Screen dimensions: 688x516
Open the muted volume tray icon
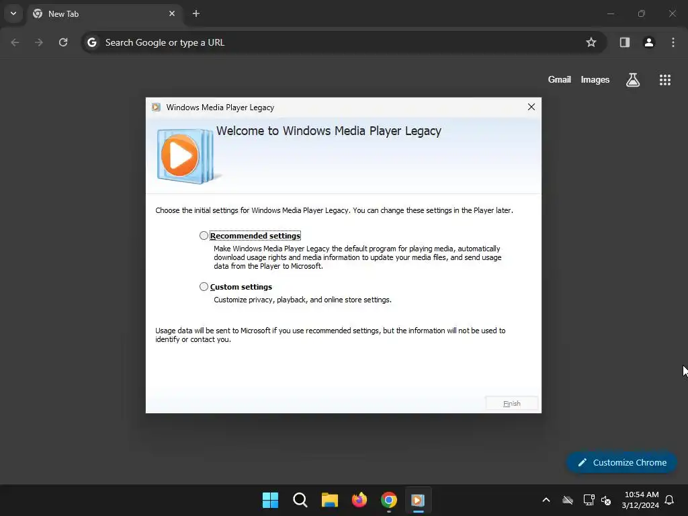click(606, 500)
